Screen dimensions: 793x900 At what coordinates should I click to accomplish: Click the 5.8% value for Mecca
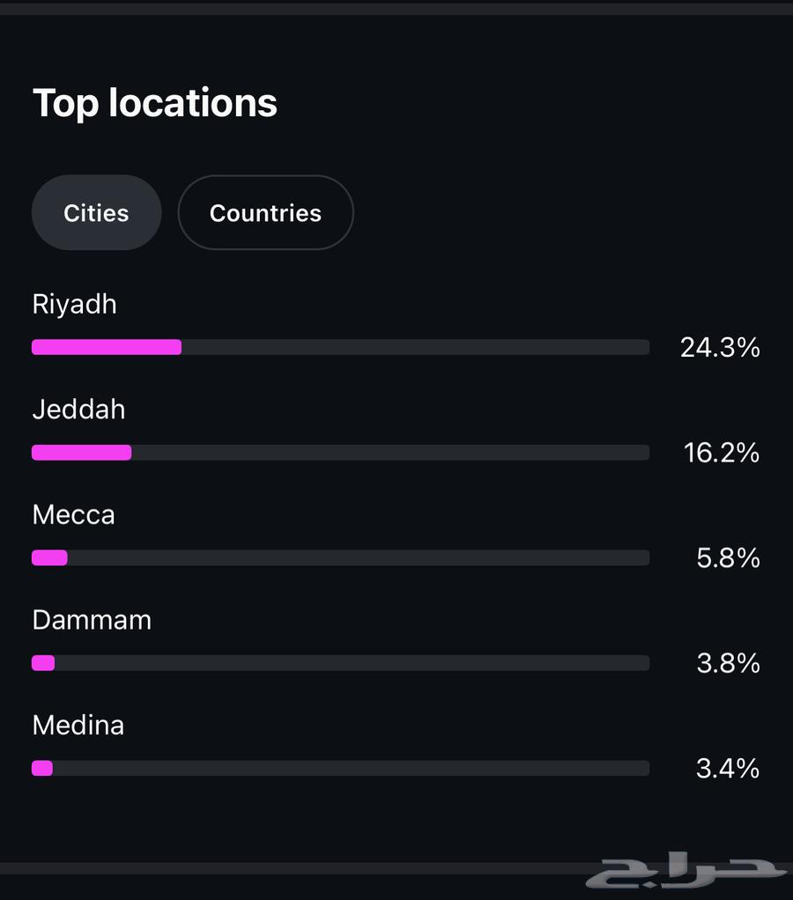pyautogui.click(x=728, y=558)
